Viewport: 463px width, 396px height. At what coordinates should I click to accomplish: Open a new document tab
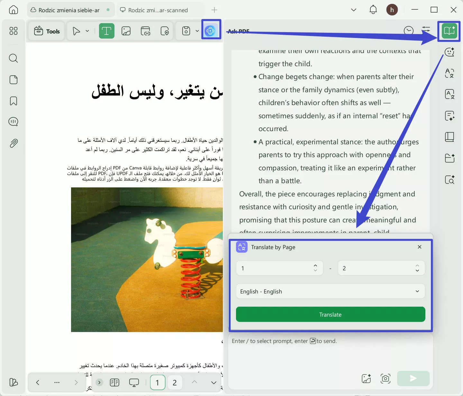point(214,10)
